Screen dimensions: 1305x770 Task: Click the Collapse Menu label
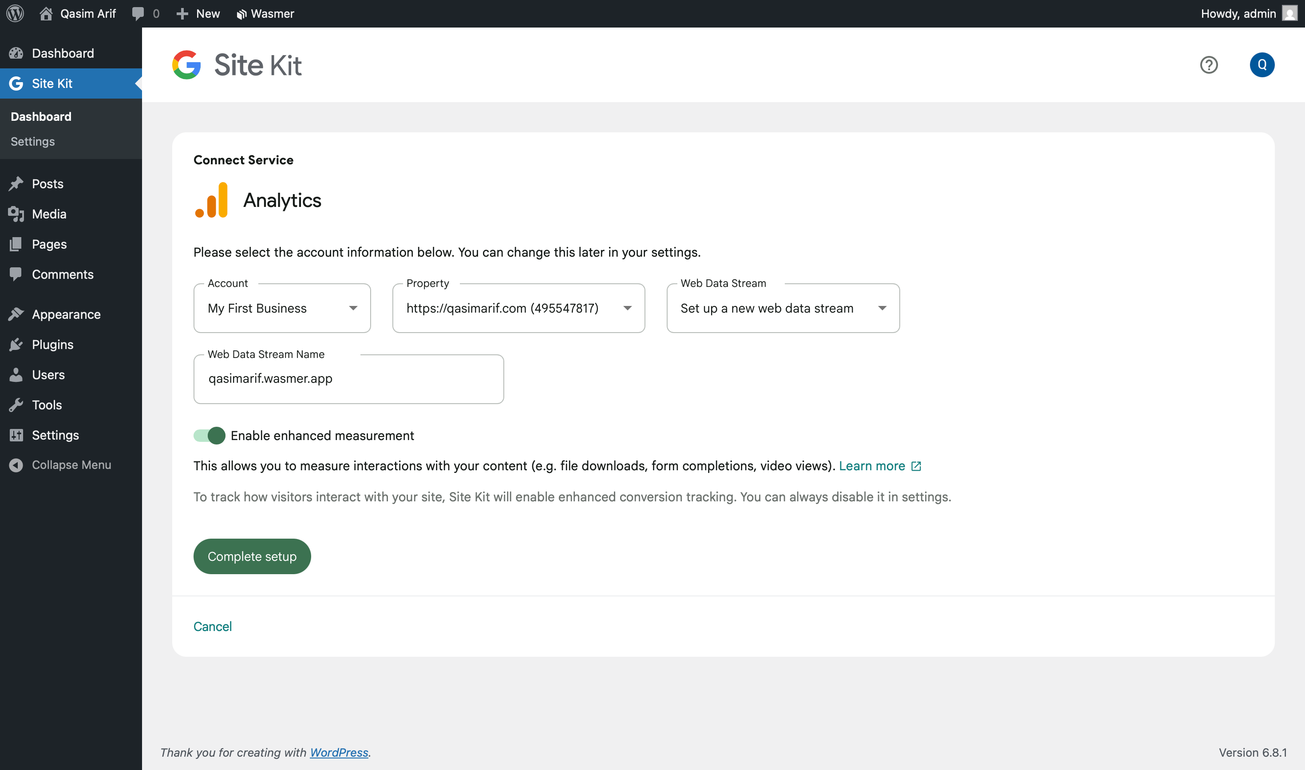[71, 465]
